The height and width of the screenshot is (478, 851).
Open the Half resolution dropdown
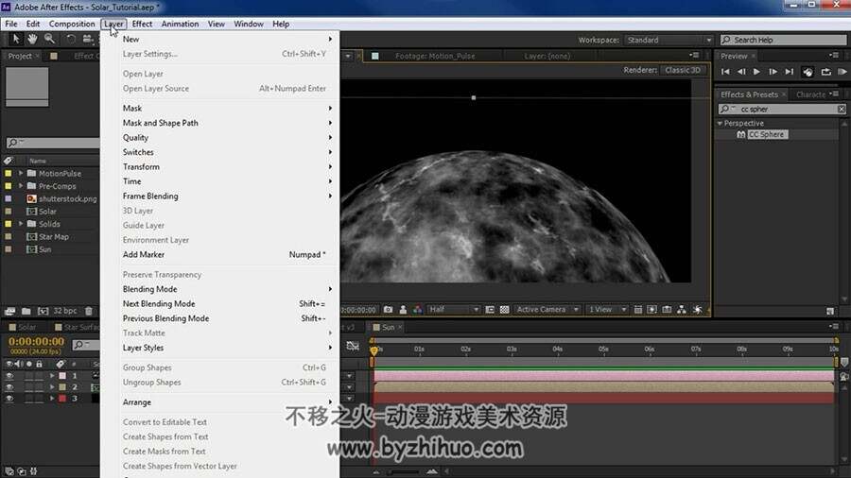pyautogui.click(x=454, y=310)
